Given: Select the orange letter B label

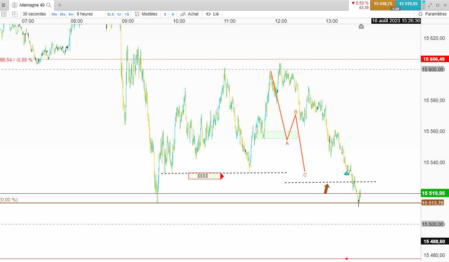Looking at the screenshot, I should tap(296, 112).
